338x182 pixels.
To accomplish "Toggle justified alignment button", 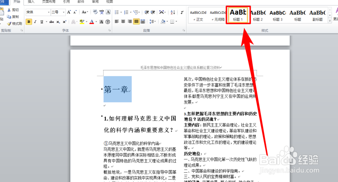I will click(136, 22).
